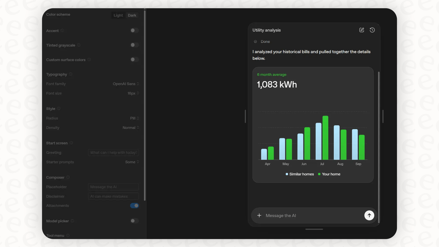Click inside the Greeting text field
Screen dimensions: 439x247
click(x=113, y=152)
